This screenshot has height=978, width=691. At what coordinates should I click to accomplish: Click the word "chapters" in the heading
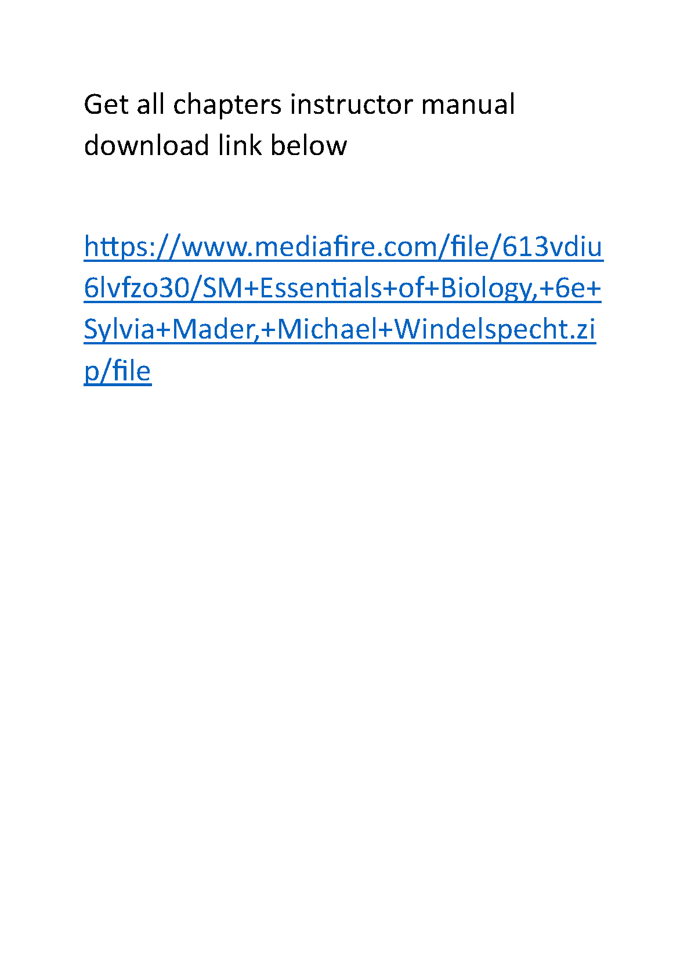[x=227, y=106]
